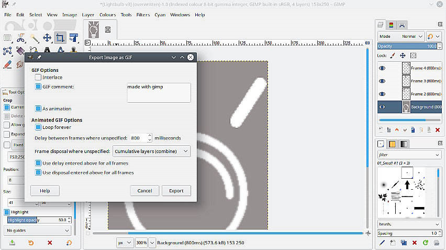
Task: Lower the selected layer one step
Action: pyautogui.click(x=405, y=130)
